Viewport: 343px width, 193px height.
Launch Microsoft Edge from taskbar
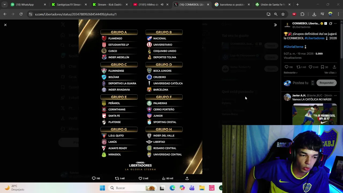172,188
